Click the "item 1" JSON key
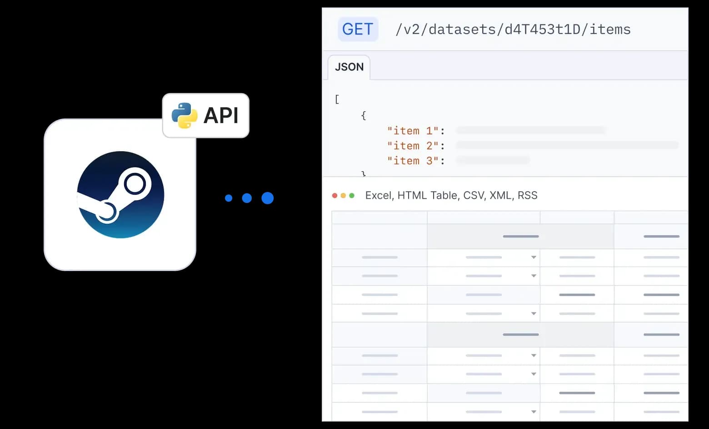 pos(413,131)
